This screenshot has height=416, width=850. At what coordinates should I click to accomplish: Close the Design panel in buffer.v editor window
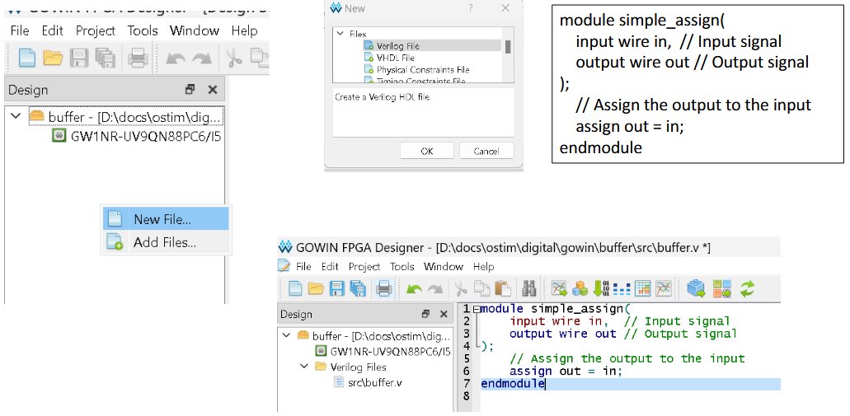click(x=444, y=314)
